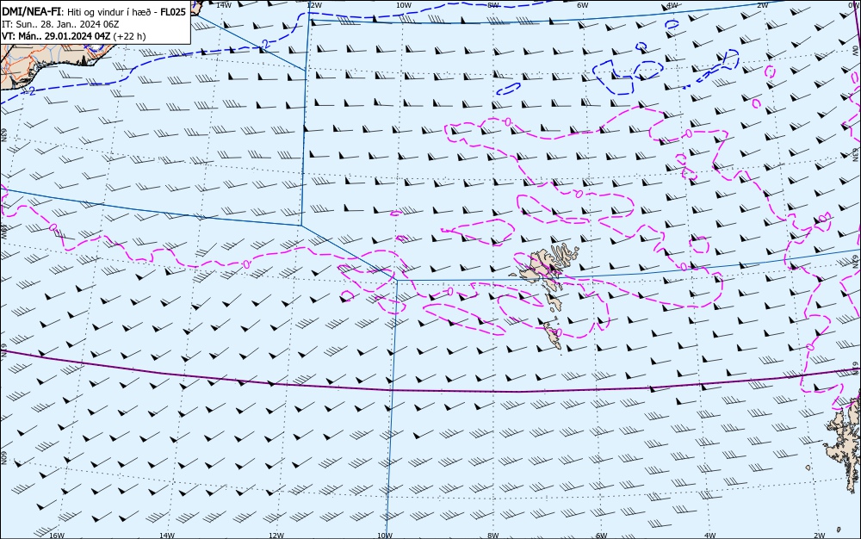Image resolution: width=861 pixels, height=539 pixels.
Task: Click the '6W' longitude label on the top edge
Action: point(583,5)
